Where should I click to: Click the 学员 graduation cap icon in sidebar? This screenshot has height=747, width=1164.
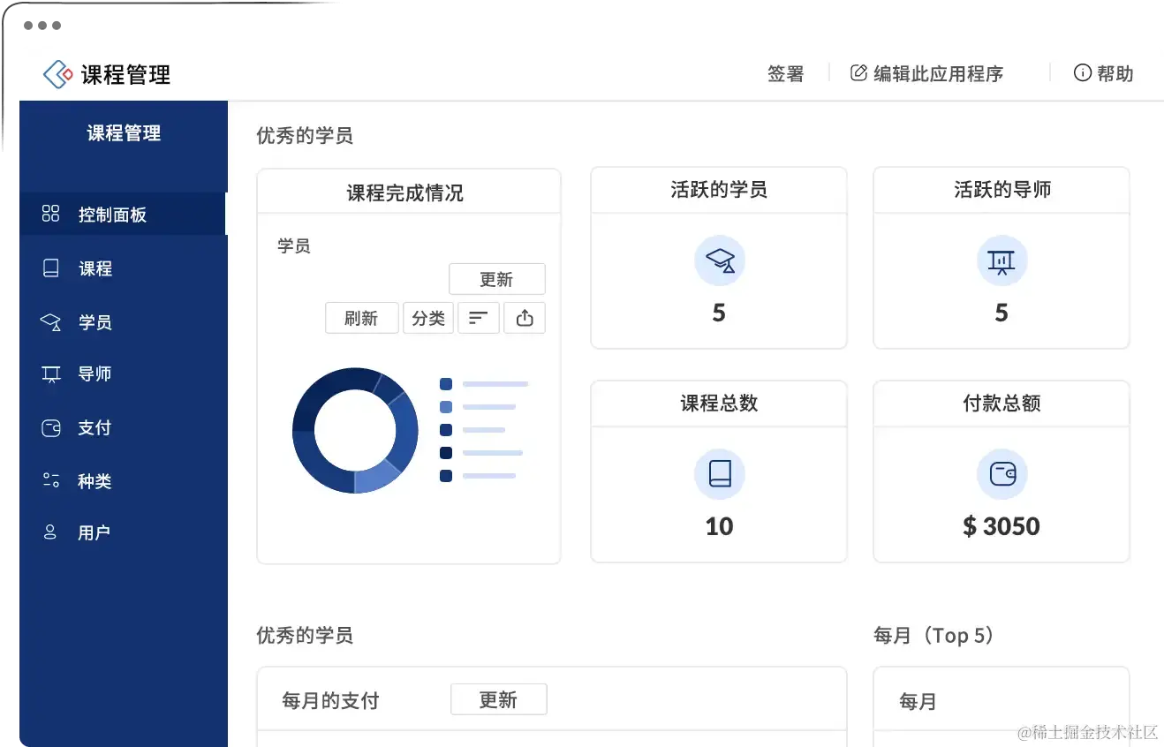pos(51,322)
